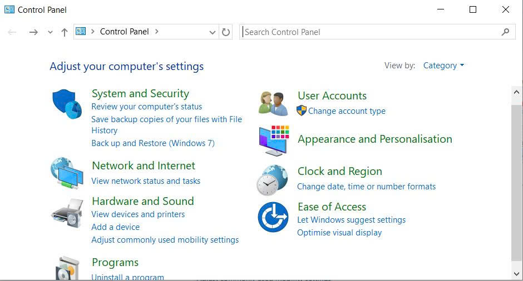Open Network and Internet category

tap(144, 165)
